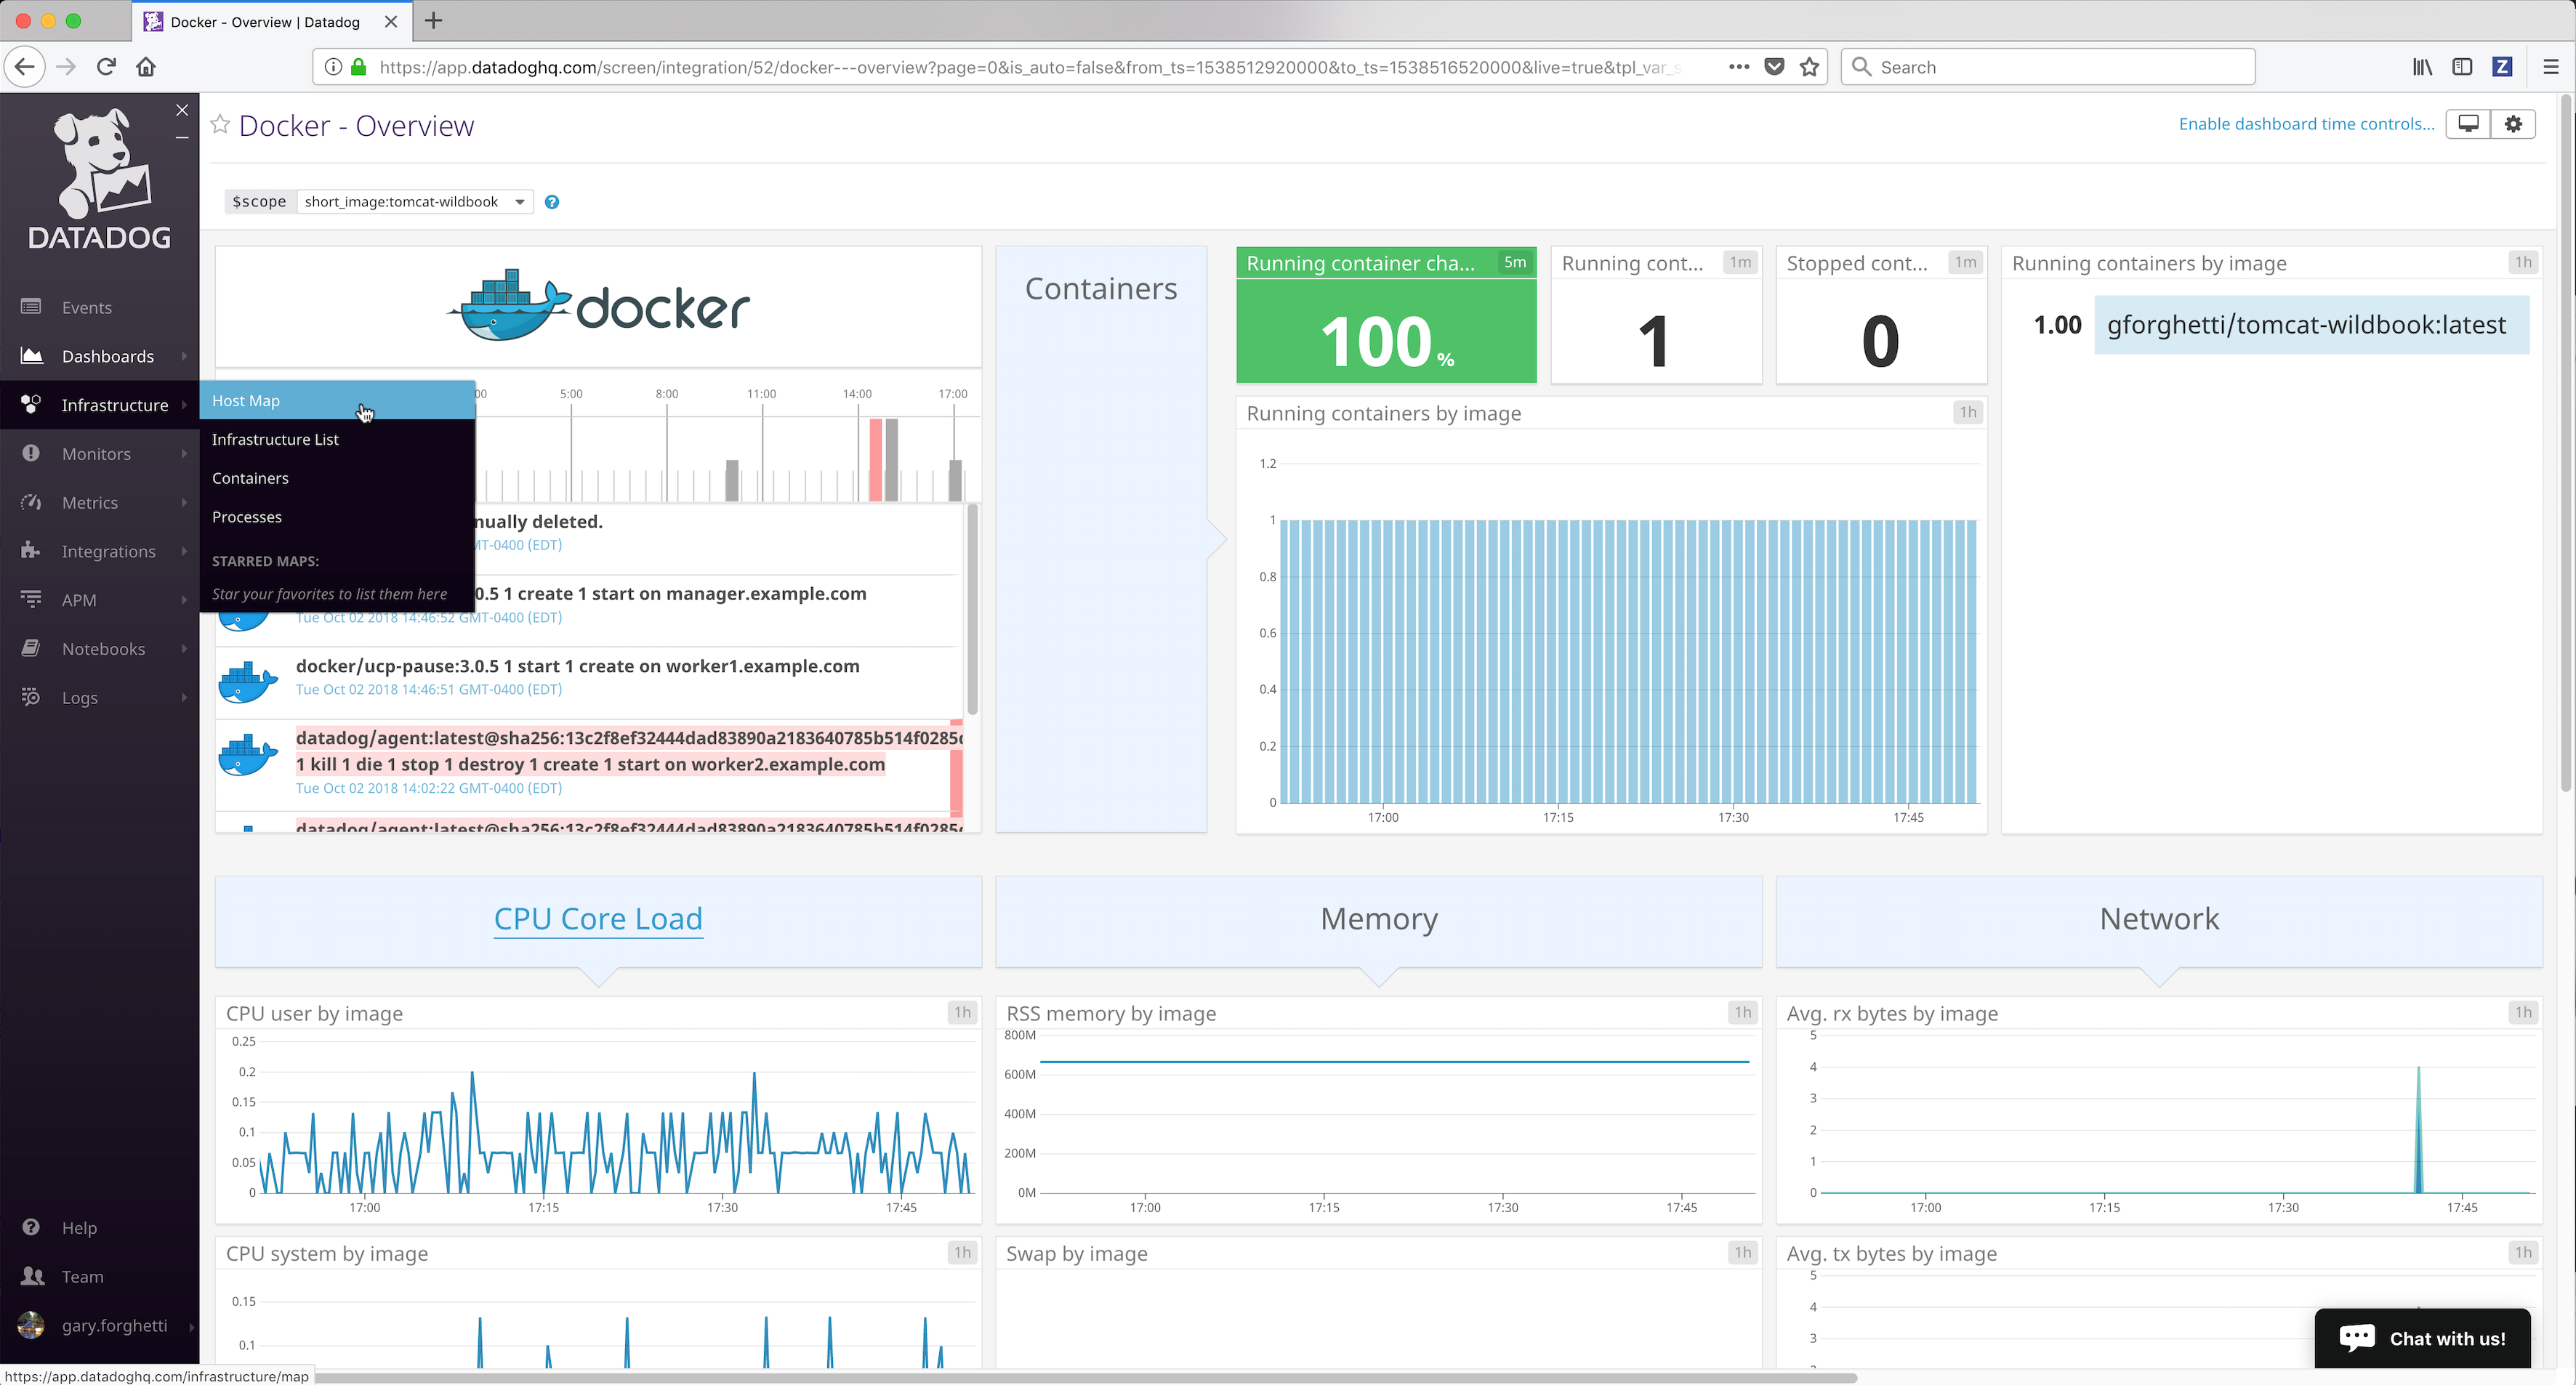Expand the Metrics submenu arrow
The height and width of the screenshot is (1385, 2576).
pyautogui.click(x=185, y=502)
